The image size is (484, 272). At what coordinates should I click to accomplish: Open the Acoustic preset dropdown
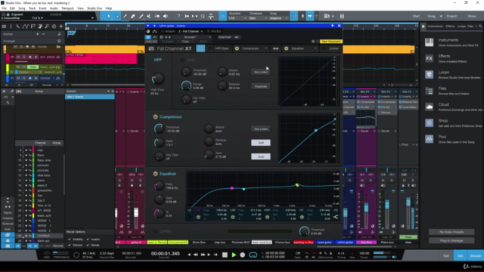pyautogui.click(x=196, y=37)
